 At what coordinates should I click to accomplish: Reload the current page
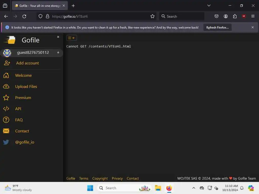[x=24, y=16]
